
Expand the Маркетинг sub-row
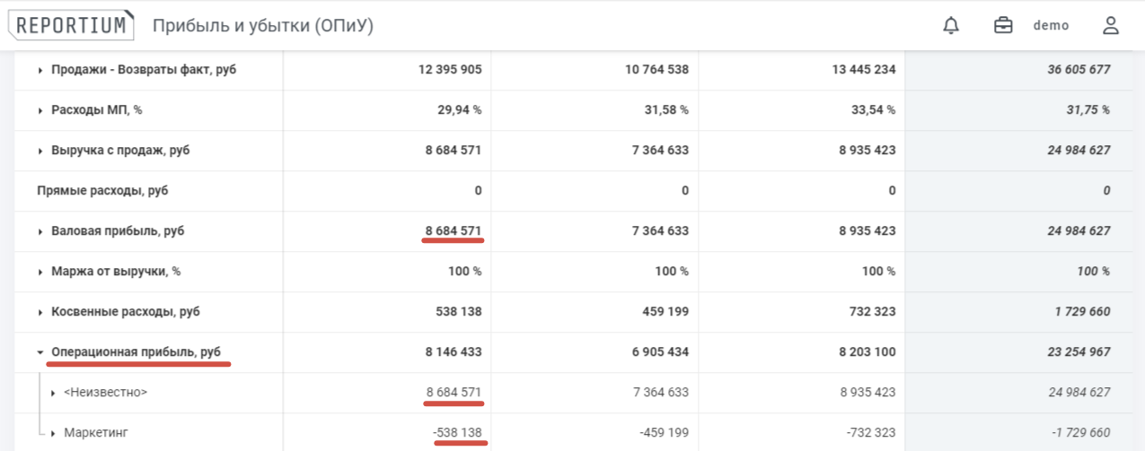pos(54,433)
